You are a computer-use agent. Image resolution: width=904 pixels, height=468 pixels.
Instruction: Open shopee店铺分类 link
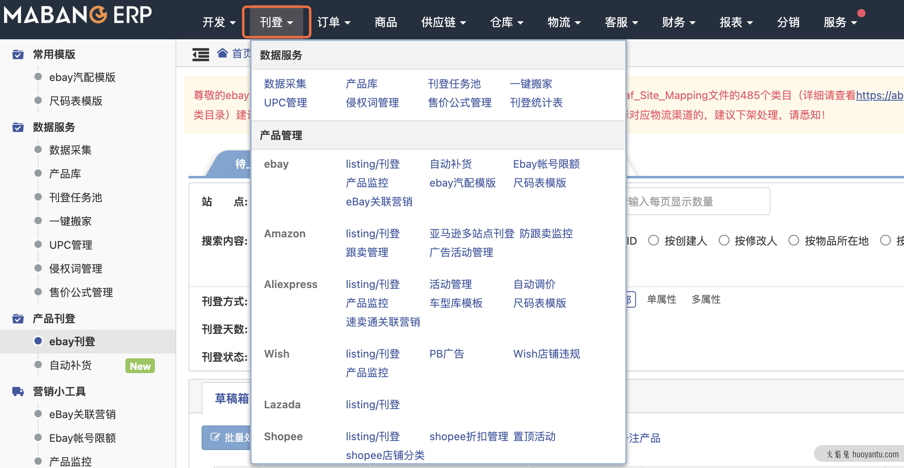(x=385, y=455)
